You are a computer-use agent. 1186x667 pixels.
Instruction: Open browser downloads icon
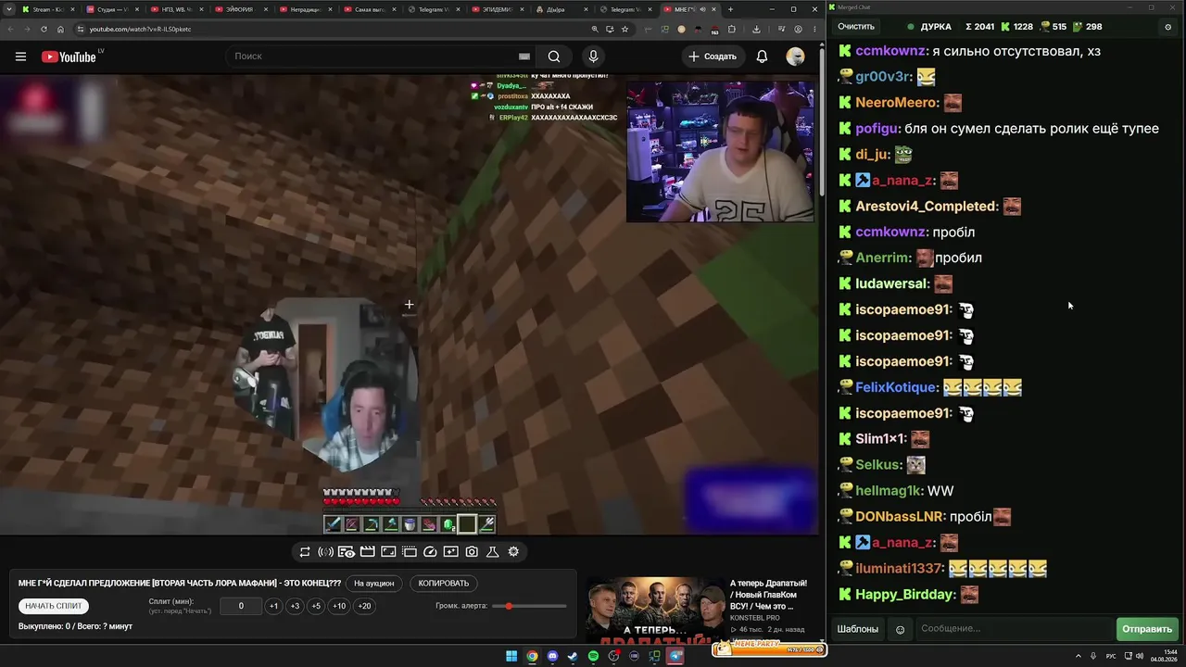(x=756, y=29)
